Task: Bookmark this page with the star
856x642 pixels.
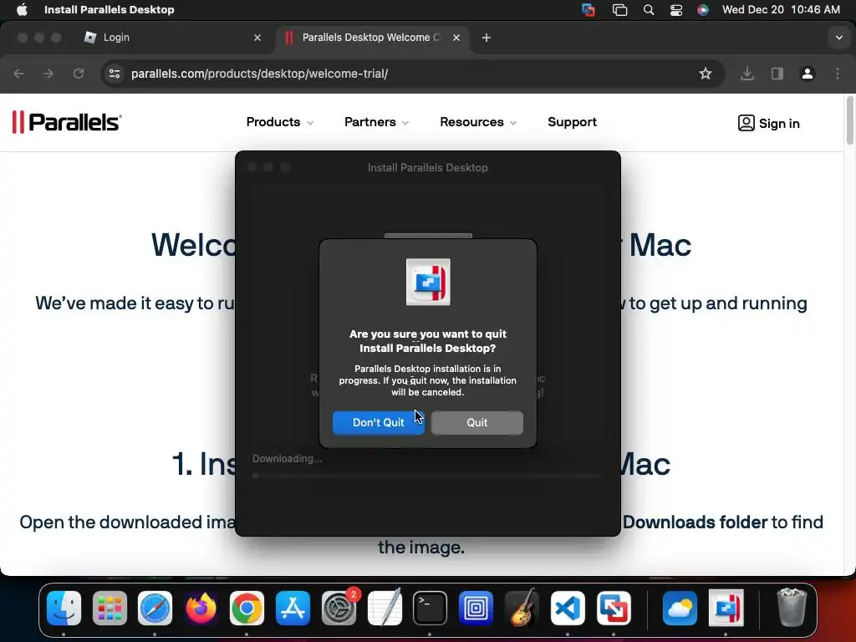Action: point(706,74)
